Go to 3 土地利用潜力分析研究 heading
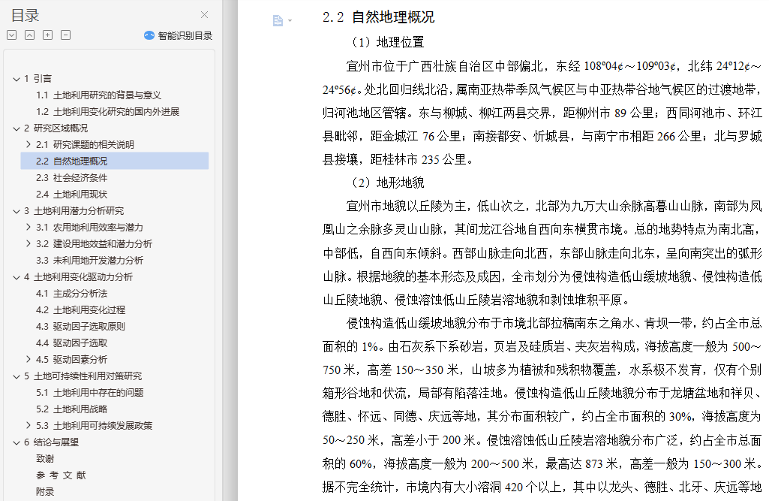 click(x=74, y=211)
